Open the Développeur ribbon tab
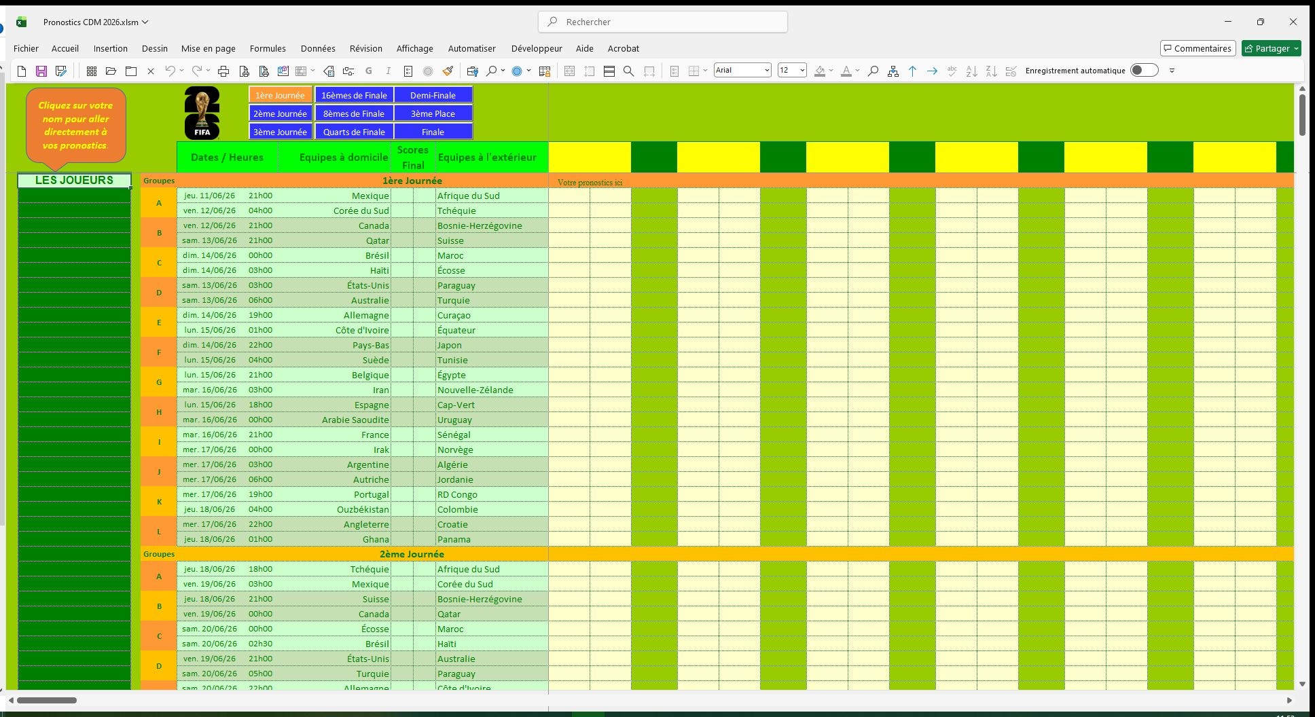This screenshot has width=1315, height=717. 536,48
